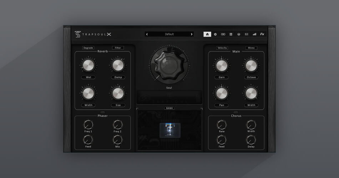The image size is (339, 178).
Task: Click the icon right of the layers icon
Action: (x=247, y=34)
